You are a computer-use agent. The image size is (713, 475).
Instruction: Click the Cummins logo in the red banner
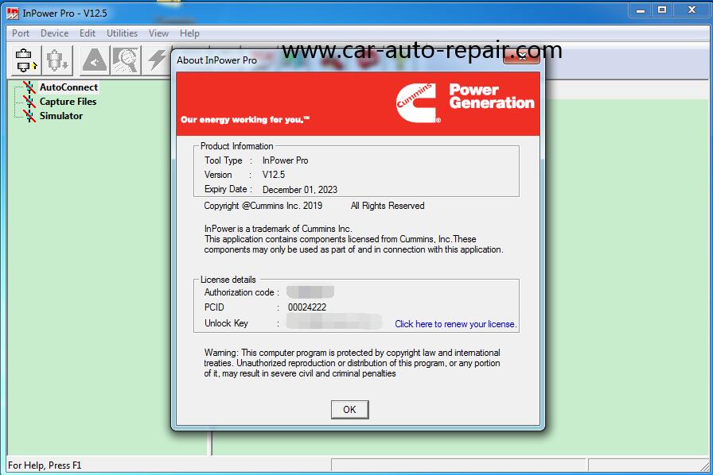coord(417,102)
